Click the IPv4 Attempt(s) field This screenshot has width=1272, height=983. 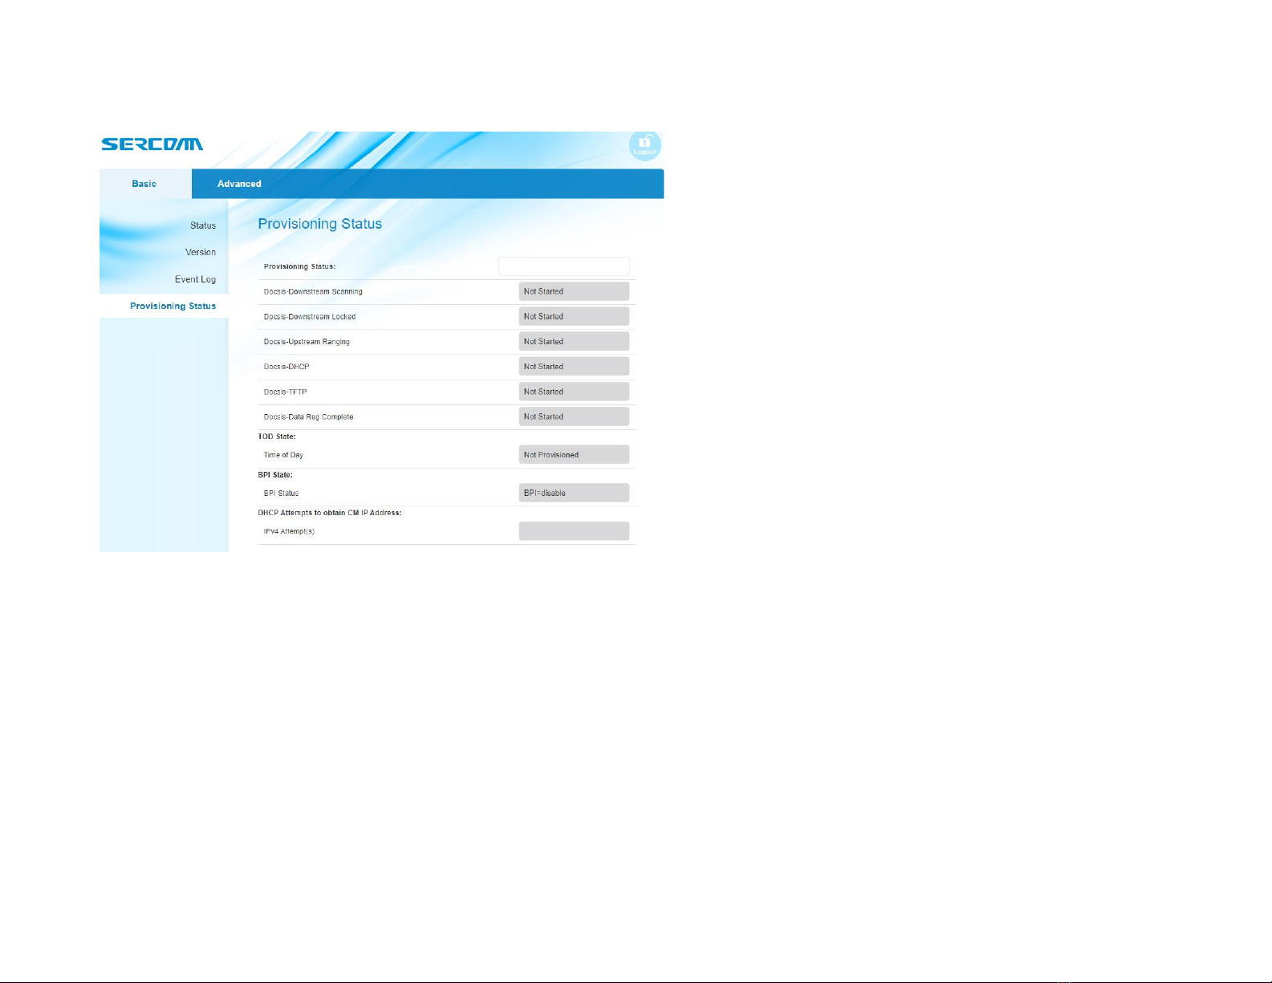(x=574, y=531)
